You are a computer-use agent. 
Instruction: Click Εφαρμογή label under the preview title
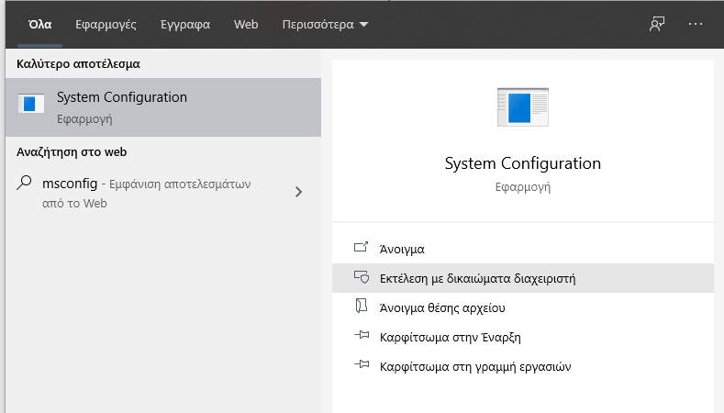point(523,187)
